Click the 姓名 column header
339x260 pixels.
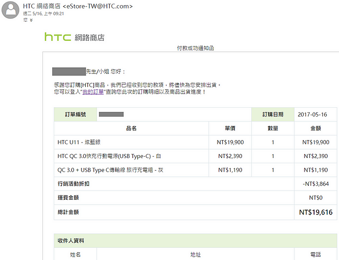point(75,255)
